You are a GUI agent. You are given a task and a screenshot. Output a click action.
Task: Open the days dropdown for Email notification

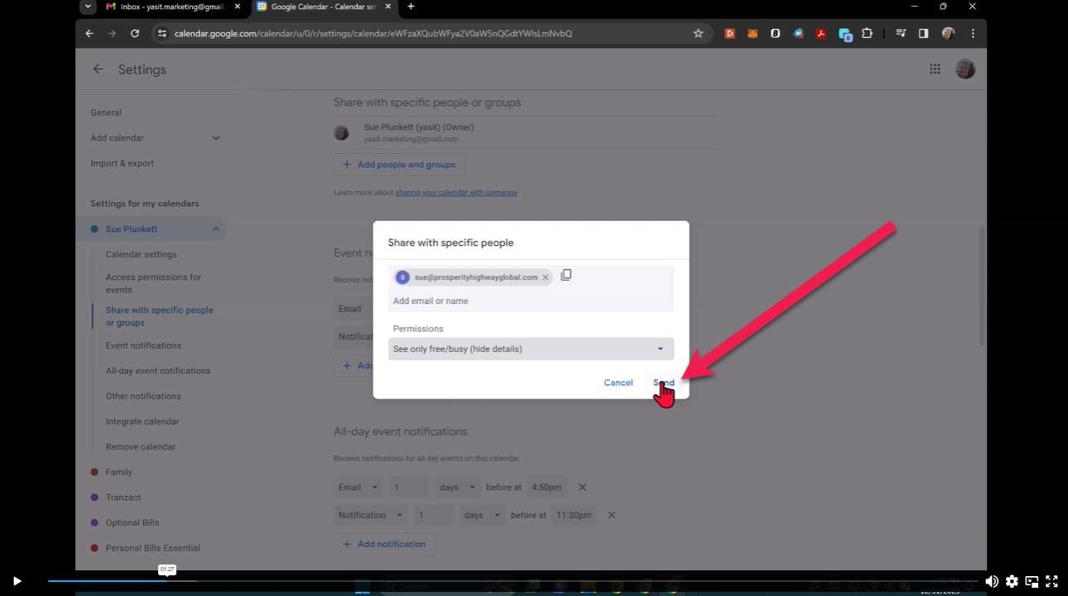point(458,488)
